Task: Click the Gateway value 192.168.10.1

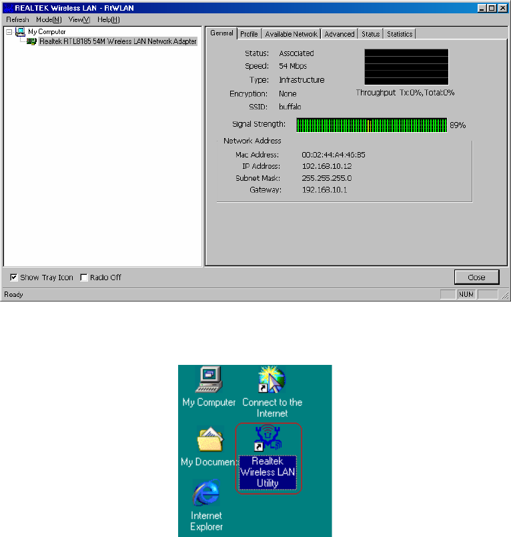Action: [324, 189]
